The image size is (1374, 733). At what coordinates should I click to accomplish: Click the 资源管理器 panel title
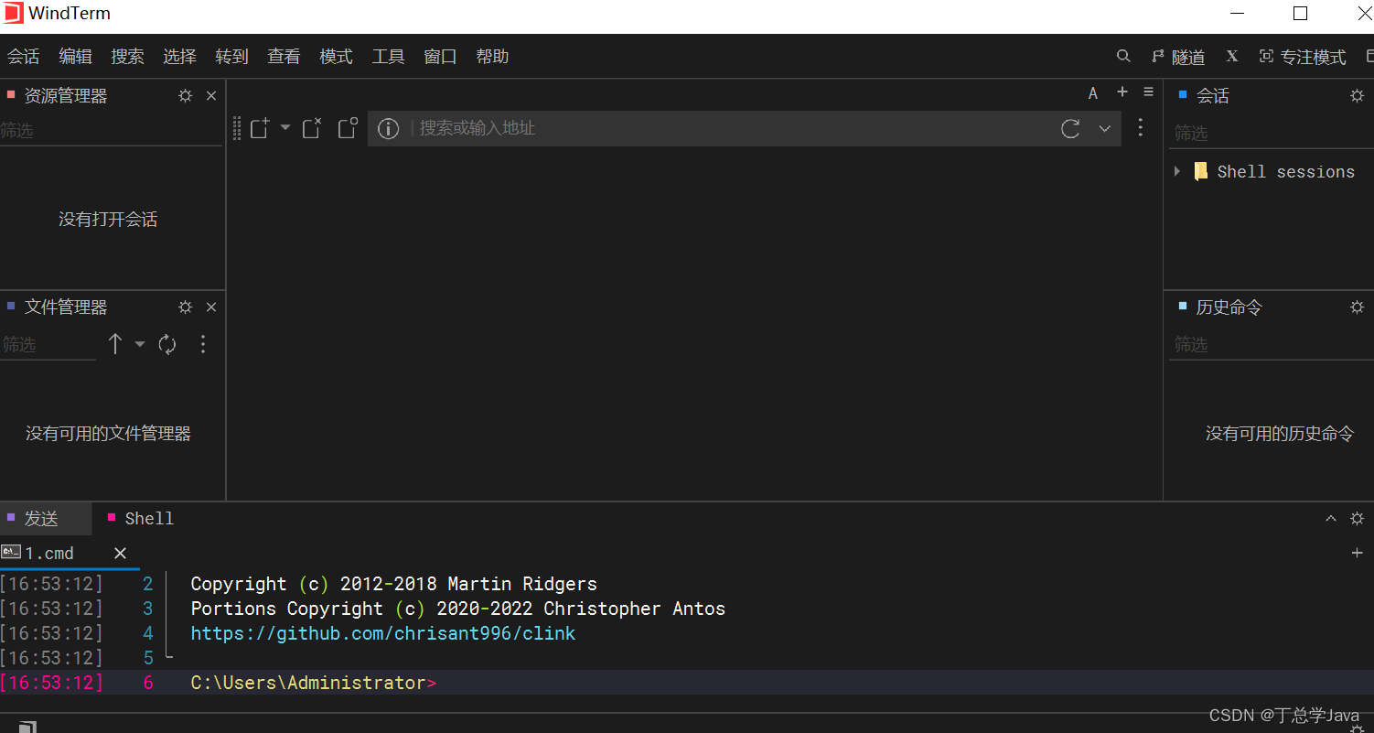click(x=66, y=96)
